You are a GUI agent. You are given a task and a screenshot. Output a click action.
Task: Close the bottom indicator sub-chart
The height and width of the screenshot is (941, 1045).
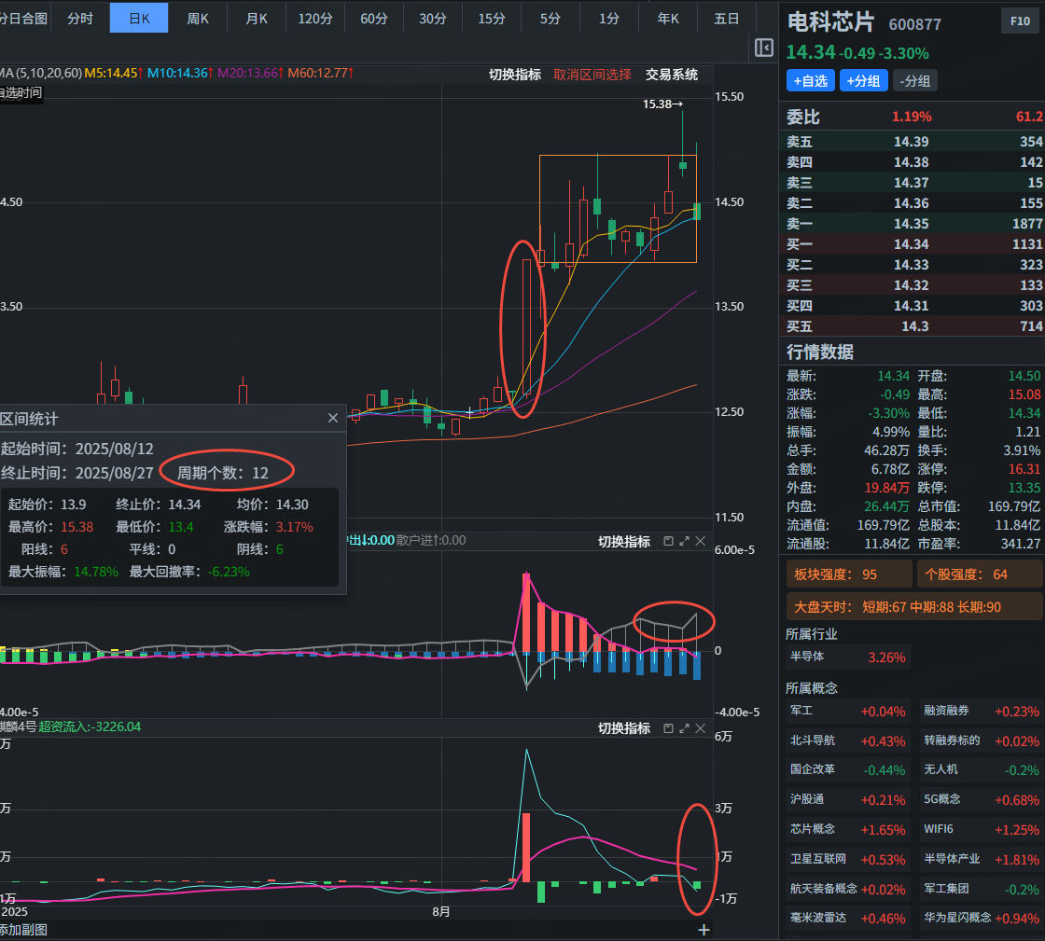point(700,727)
